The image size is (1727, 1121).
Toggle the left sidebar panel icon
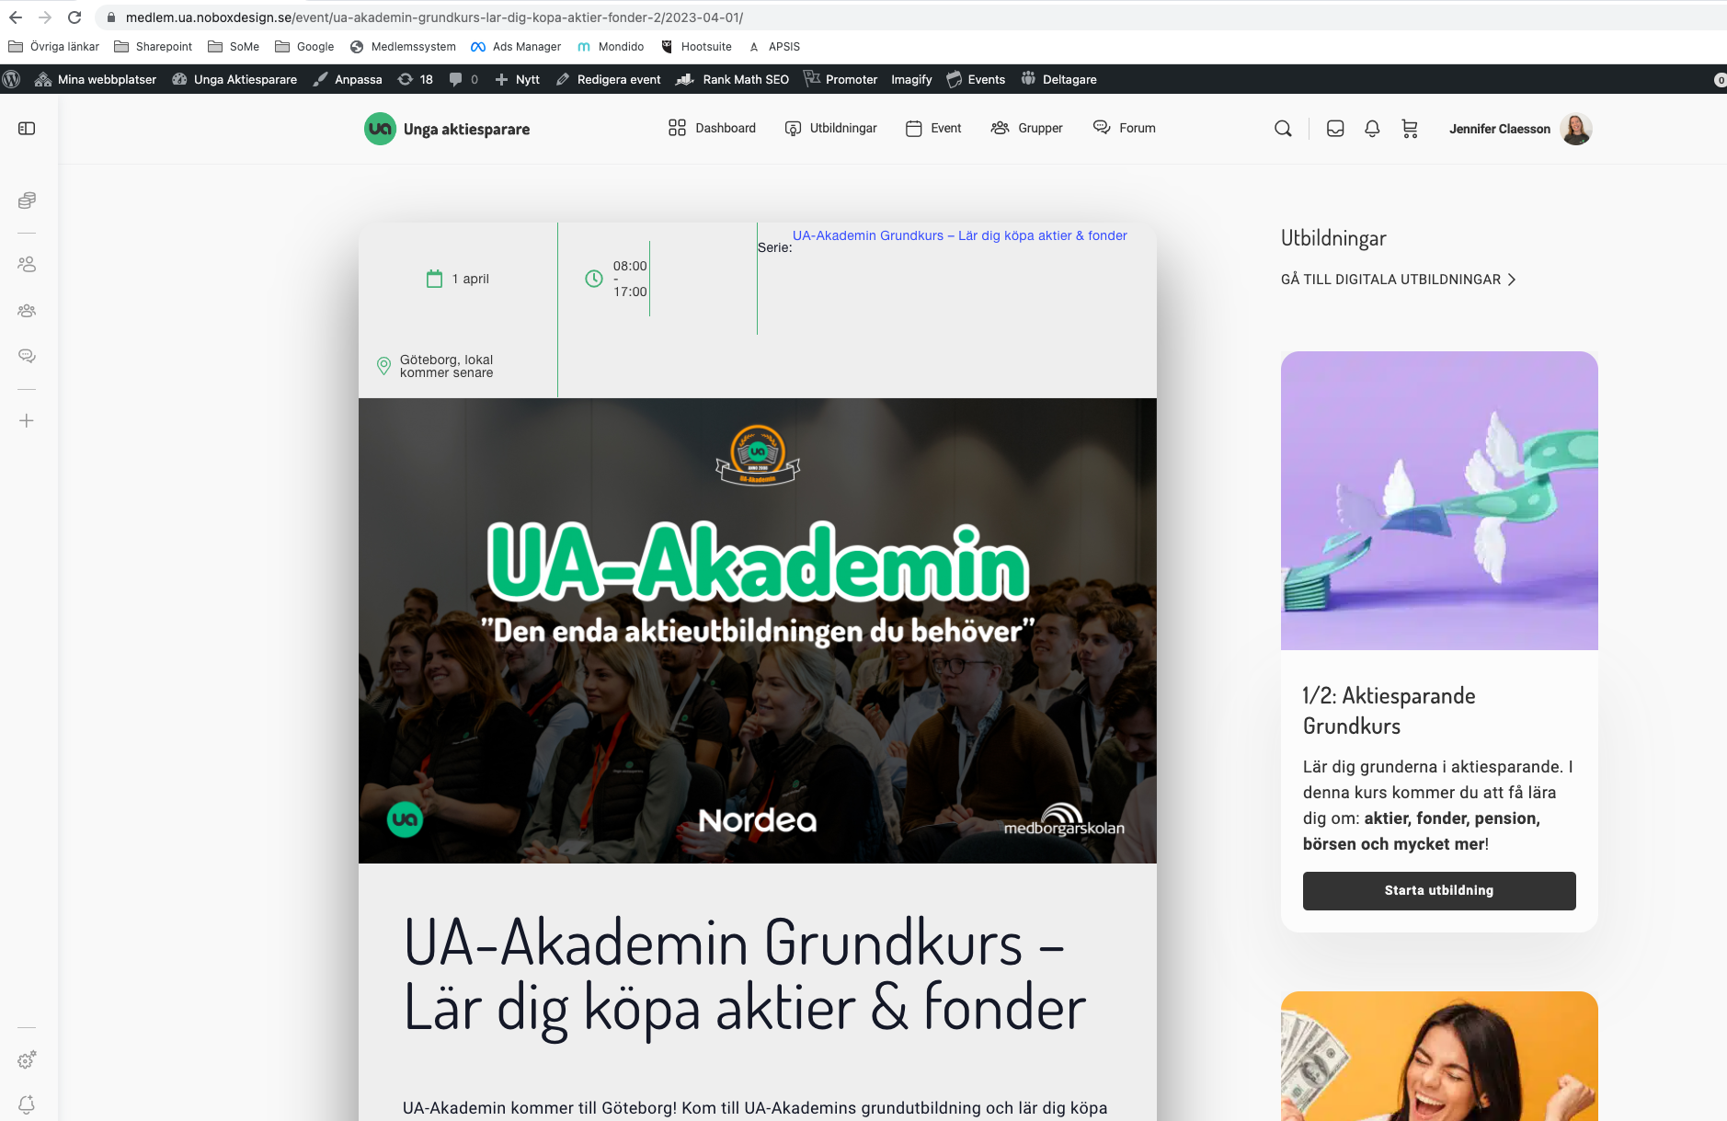point(27,129)
